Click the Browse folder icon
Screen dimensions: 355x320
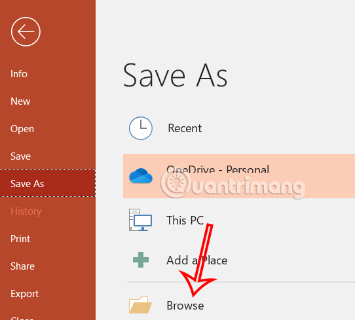pyautogui.click(x=140, y=305)
